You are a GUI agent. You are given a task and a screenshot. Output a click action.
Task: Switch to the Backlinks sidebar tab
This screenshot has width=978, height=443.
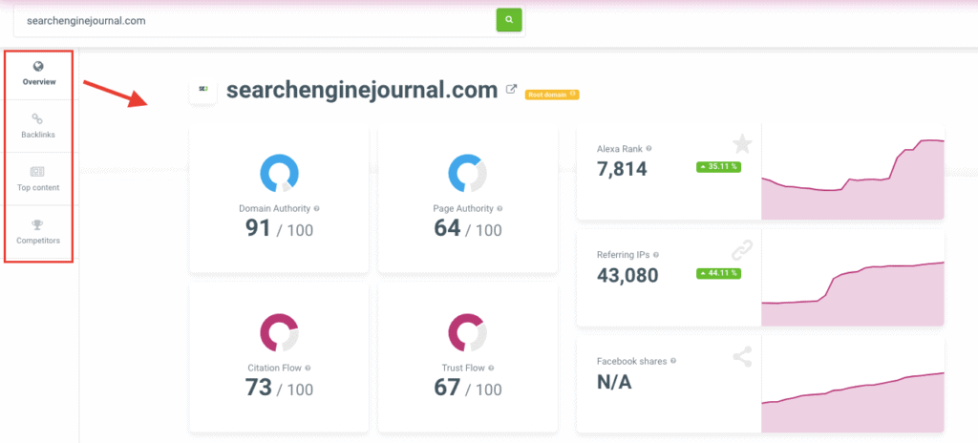click(x=39, y=126)
